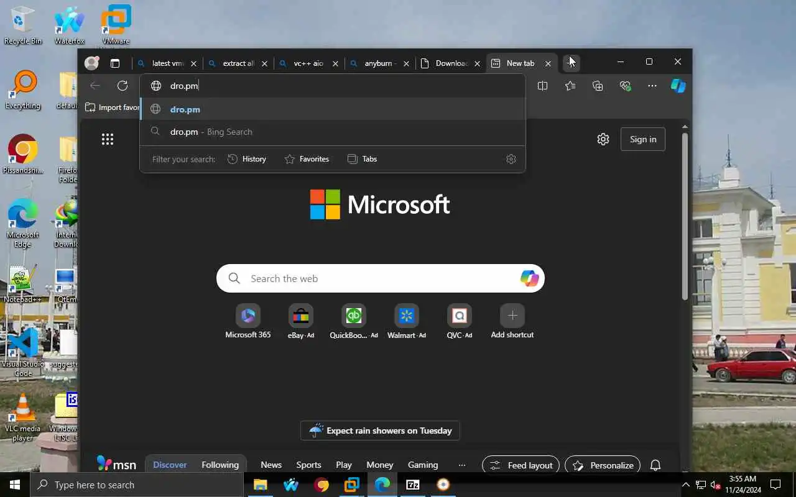Image resolution: width=796 pixels, height=497 pixels.
Task: Open Settings and more ellipsis menu
Action: (x=652, y=86)
